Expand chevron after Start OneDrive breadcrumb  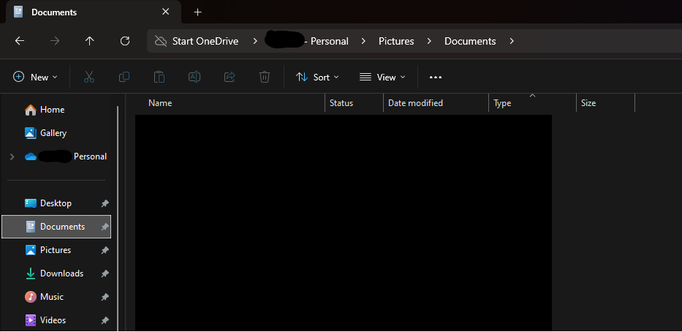(x=255, y=42)
